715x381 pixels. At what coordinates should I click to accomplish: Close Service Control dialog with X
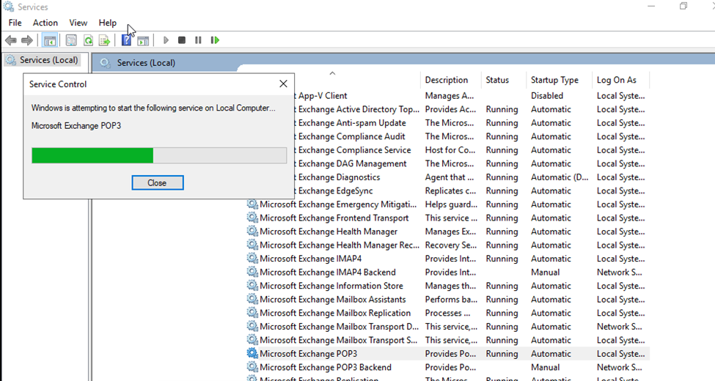click(283, 84)
